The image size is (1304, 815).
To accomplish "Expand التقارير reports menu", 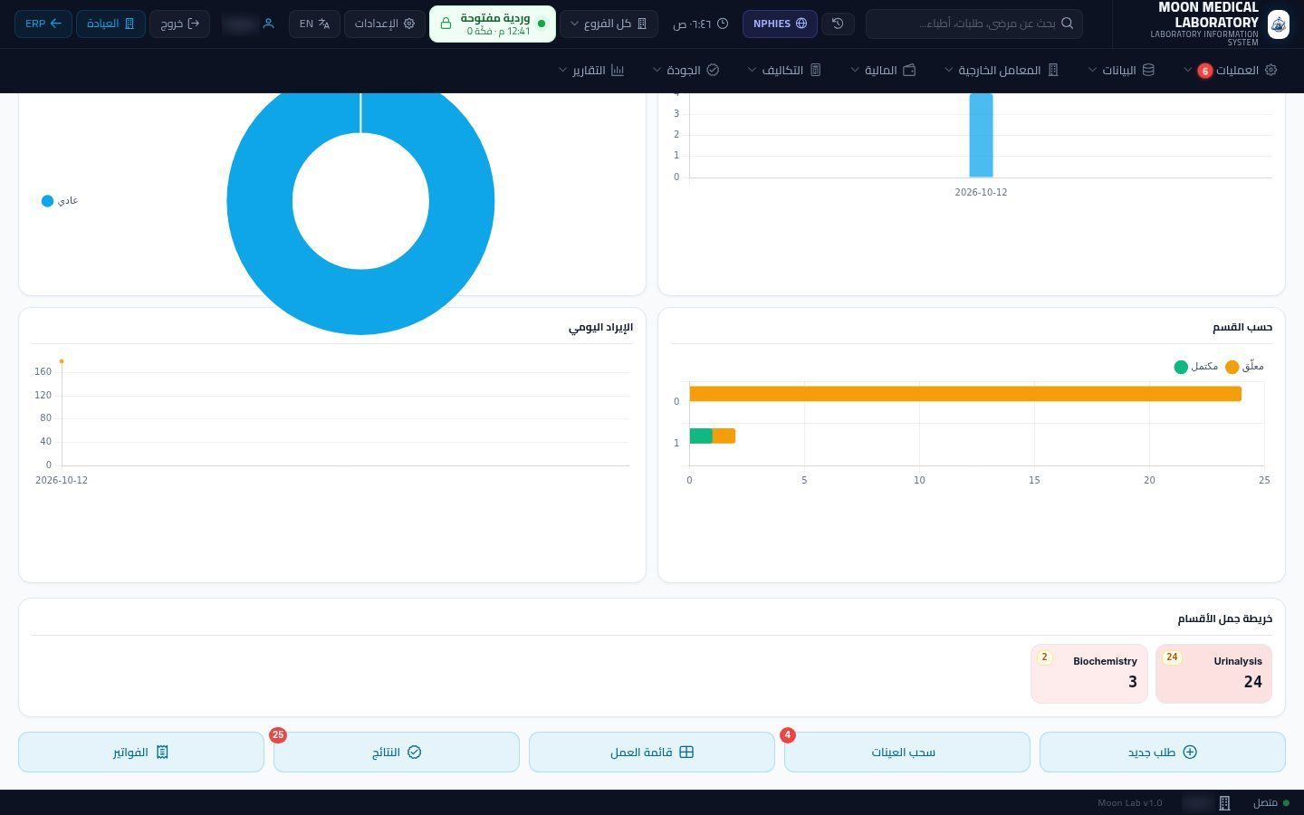I will pyautogui.click(x=591, y=70).
